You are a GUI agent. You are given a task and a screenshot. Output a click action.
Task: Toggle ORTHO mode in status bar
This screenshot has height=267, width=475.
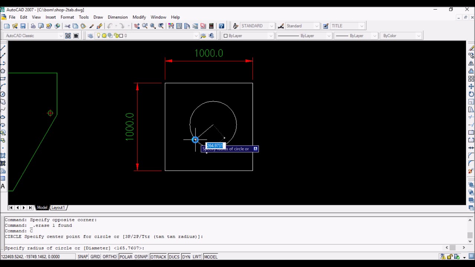(x=109, y=257)
